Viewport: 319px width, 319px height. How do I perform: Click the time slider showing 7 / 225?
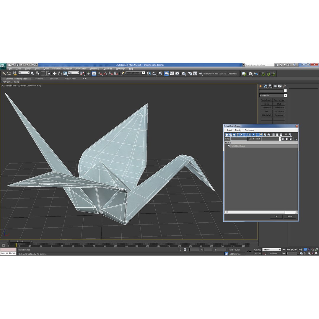(20, 241)
